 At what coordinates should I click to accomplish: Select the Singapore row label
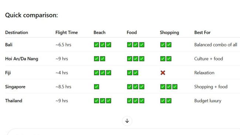pos(15,87)
